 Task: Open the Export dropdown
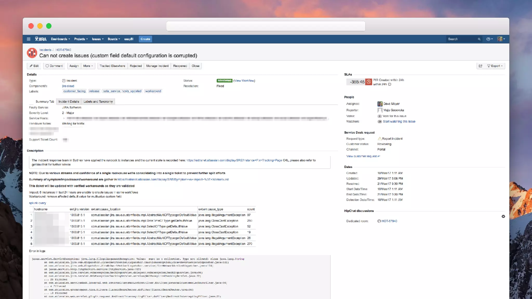[x=495, y=66]
